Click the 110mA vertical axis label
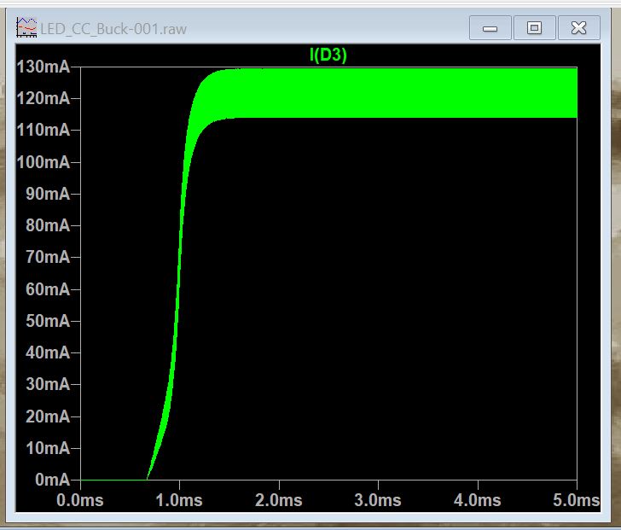621x530 pixels. tap(44, 130)
